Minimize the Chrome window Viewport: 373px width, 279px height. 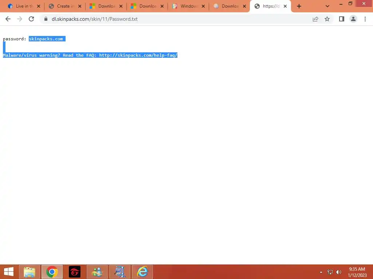click(x=341, y=4)
